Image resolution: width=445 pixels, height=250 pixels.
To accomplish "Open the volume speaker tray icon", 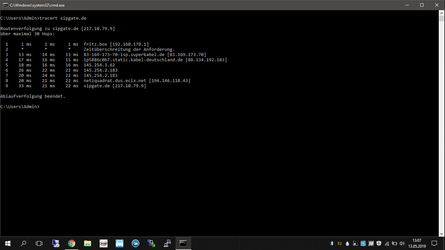I will [402, 243].
